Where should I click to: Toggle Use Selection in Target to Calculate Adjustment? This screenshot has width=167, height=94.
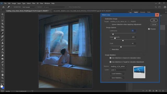click(x=110, y=62)
